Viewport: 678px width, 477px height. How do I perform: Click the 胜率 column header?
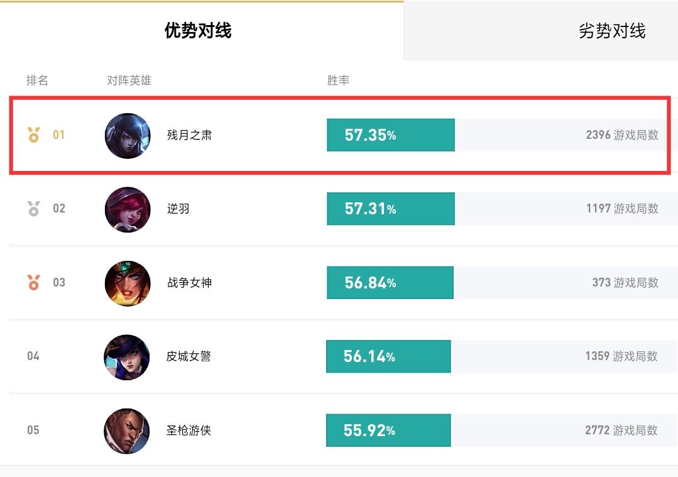[x=338, y=80]
